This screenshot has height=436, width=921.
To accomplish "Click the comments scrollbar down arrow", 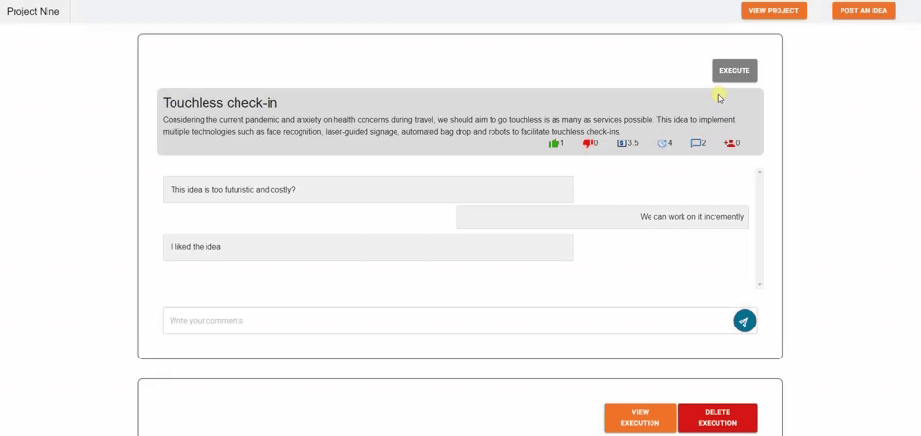I will [x=759, y=284].
